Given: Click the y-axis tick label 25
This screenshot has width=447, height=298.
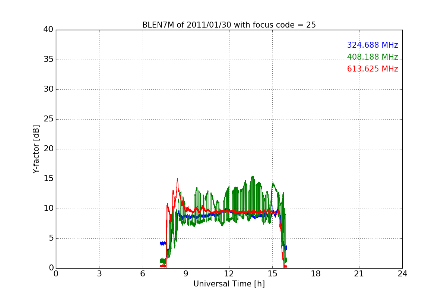Looking at the screenshot, I should [x=48, y=119].
